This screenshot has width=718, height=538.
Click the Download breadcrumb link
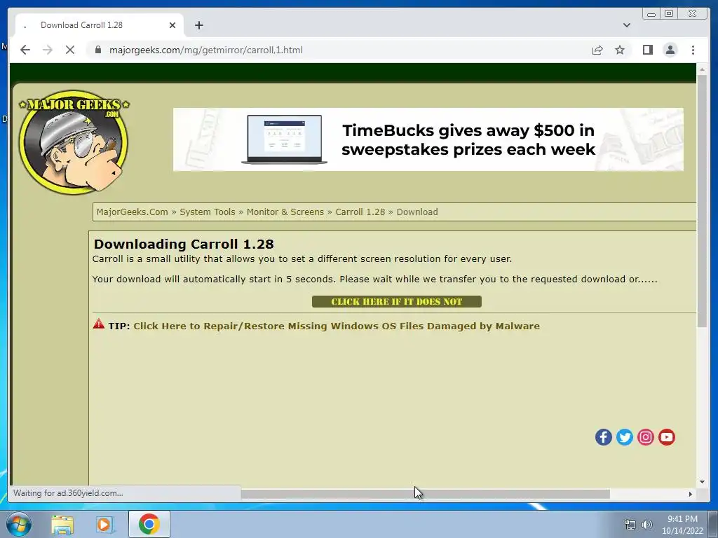click(x=416, y=212)
